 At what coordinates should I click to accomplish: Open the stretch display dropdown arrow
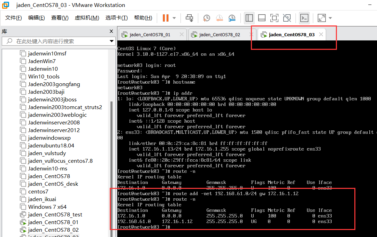pyautogui.click(x=330, y=18)
